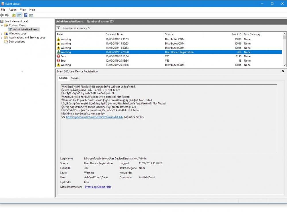Toggle Show/Hide Console Tree toolbar icon
The width and height of the screenshot is (287, 212).
(x=19, y=15)
